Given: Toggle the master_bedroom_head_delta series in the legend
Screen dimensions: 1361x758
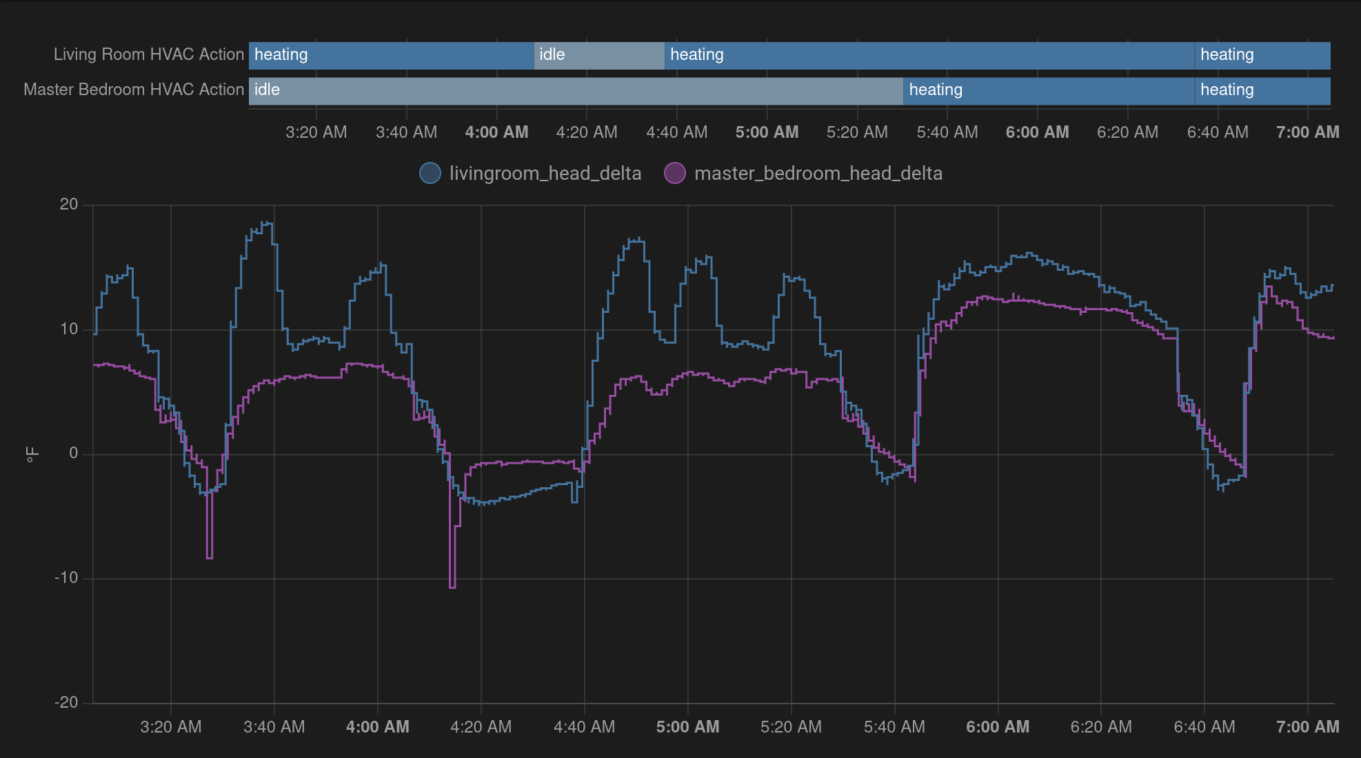Looking at the screenshot, I should tap(819, 173).
